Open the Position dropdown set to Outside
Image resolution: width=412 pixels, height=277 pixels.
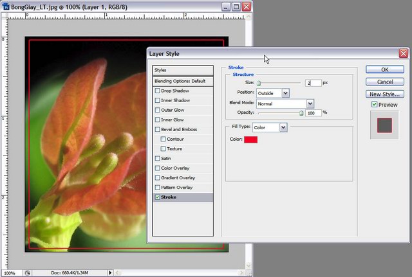point(273,93)
